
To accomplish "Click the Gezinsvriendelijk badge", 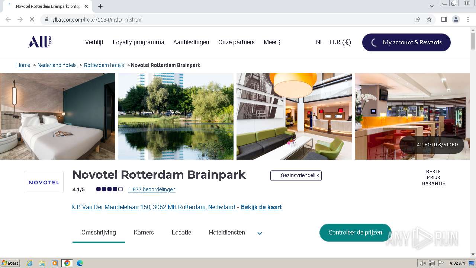I will tap(296, 176).
